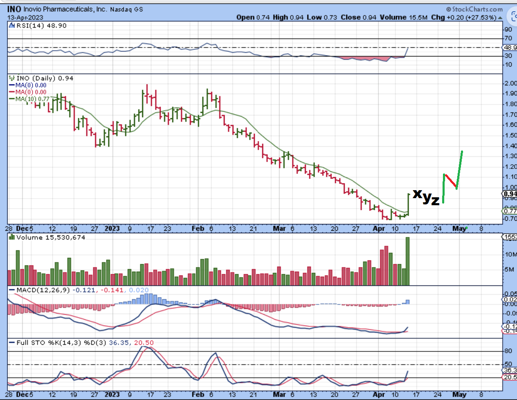Click the RSI(14) 48.90 panel label

pos(41,26)
